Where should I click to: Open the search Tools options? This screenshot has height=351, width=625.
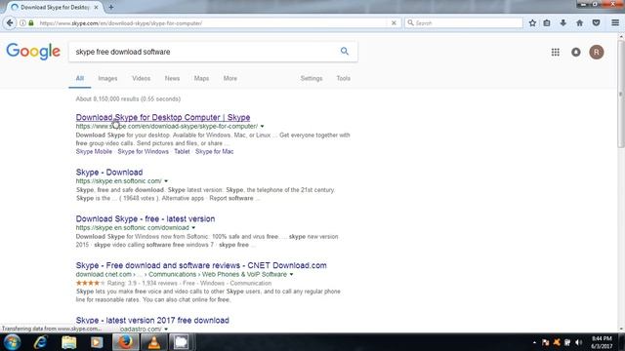click(343, 78)
